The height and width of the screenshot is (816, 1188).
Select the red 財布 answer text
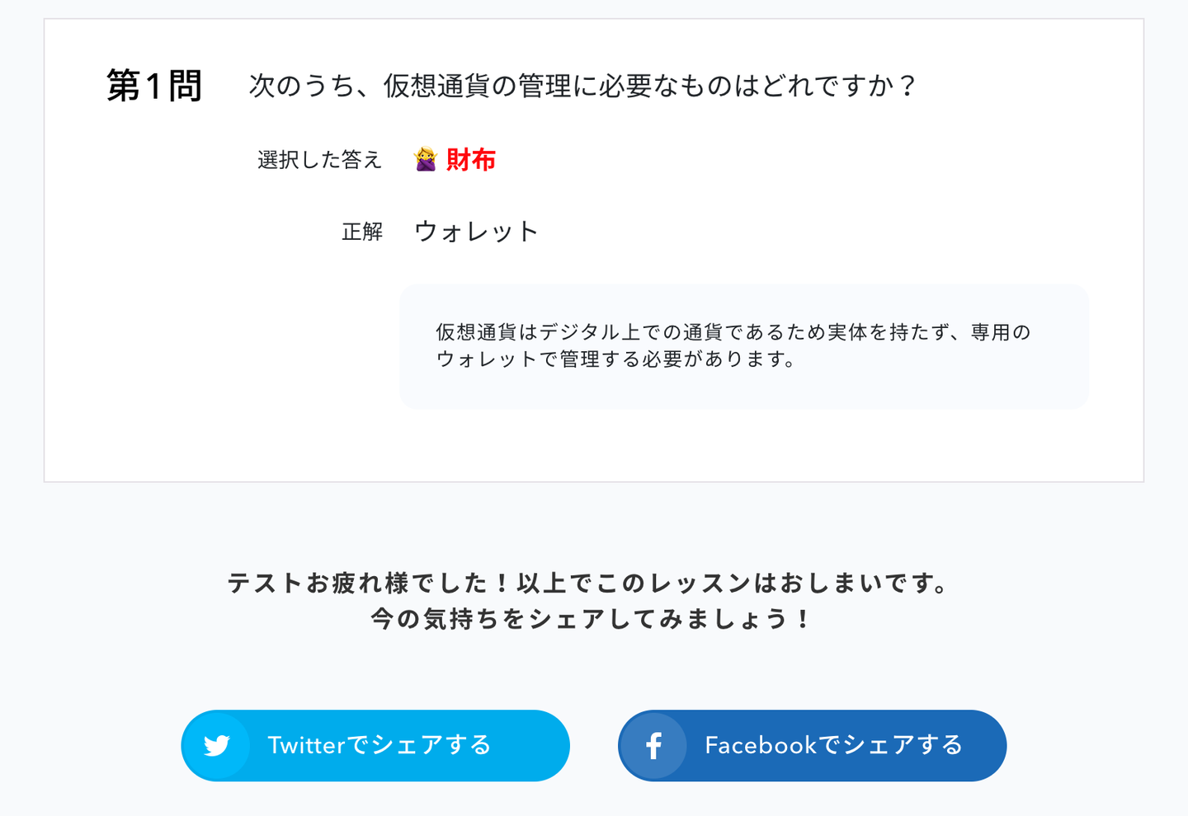(x=471, y=159)
